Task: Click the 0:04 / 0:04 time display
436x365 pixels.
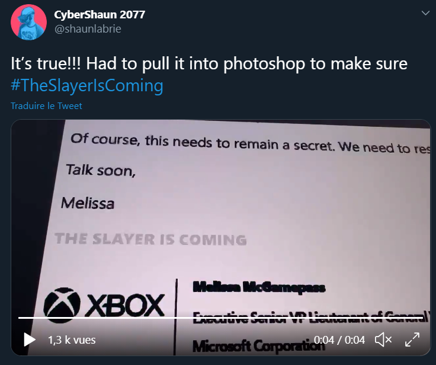Action: pyautogui.click(x=339, y=340)
